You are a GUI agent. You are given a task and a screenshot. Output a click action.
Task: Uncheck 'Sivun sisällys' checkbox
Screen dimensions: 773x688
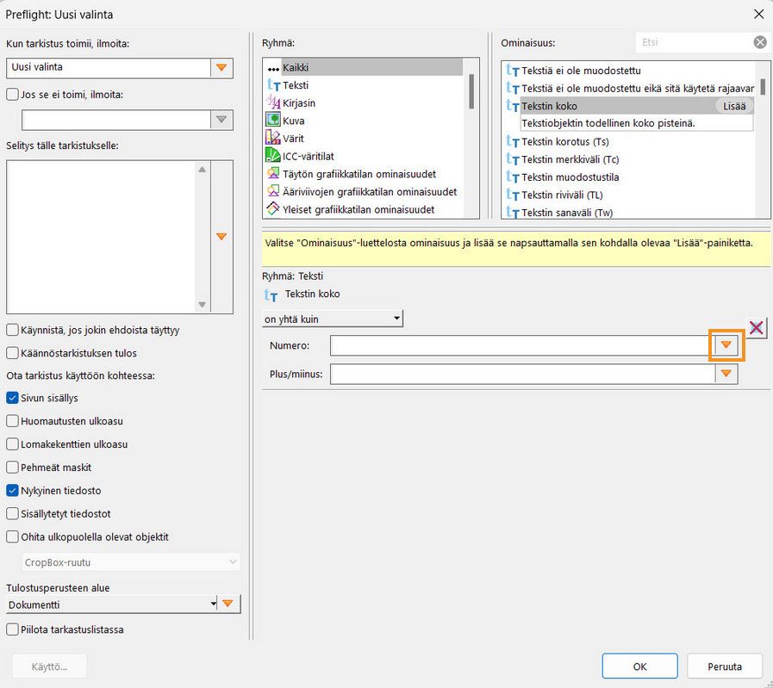(x=12, y=398)
